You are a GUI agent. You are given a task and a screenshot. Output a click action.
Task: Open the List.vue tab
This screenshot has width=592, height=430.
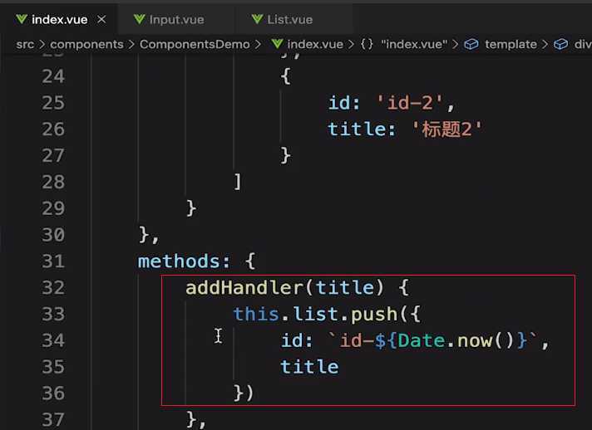tap(290, 19)
